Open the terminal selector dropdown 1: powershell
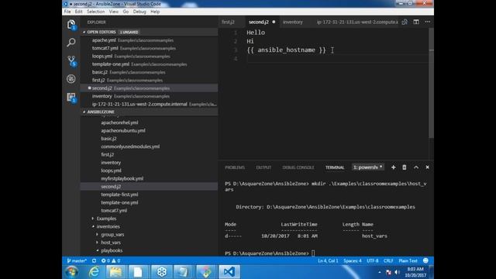Viewport: 496px width, 279px height. pyautogui.click(x=368, y=167)
